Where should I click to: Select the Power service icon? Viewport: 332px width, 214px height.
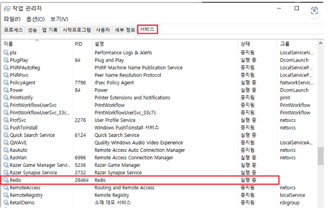point(6,90)
